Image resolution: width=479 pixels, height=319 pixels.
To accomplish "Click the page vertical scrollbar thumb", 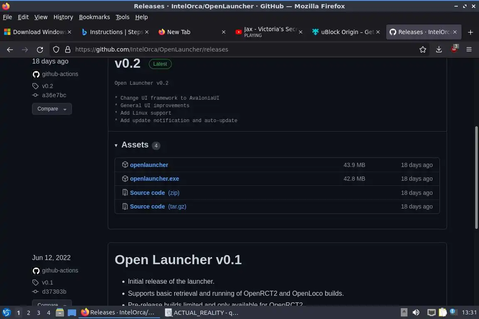I will click(476, 177).
